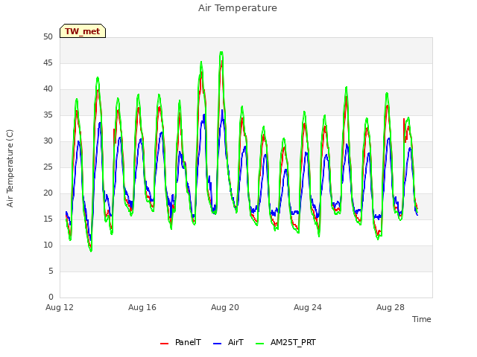Click the 0 y-axis tick label

[x=51, y=297]
